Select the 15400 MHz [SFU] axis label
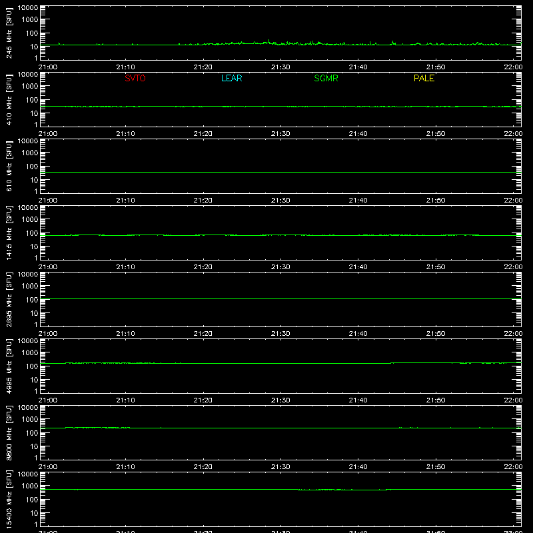 click(9, 499)
